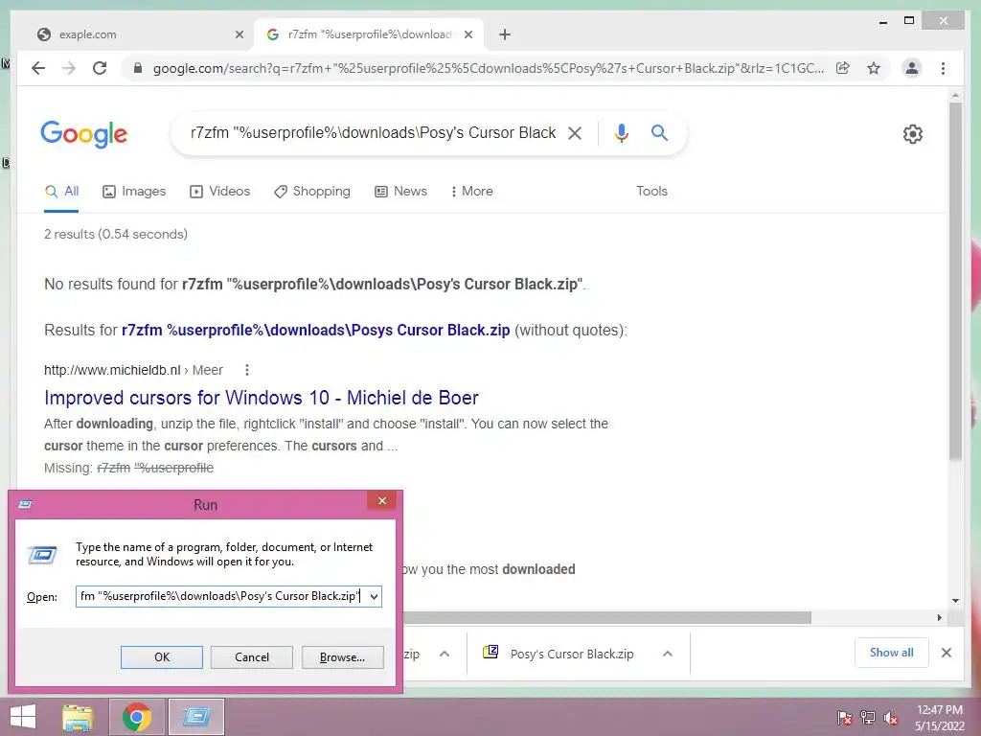Open network status tray icon
Image resolution: width=981 pixels, height=736 pixels.
pyautogui.click(x=868, y=718)
